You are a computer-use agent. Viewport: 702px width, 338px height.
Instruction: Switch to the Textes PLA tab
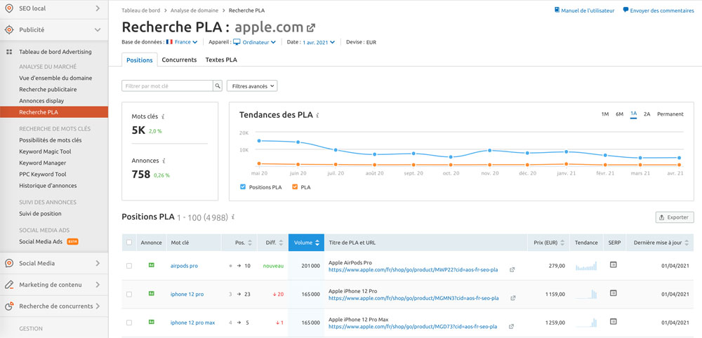pyautogui.click(x=221, y=60)
